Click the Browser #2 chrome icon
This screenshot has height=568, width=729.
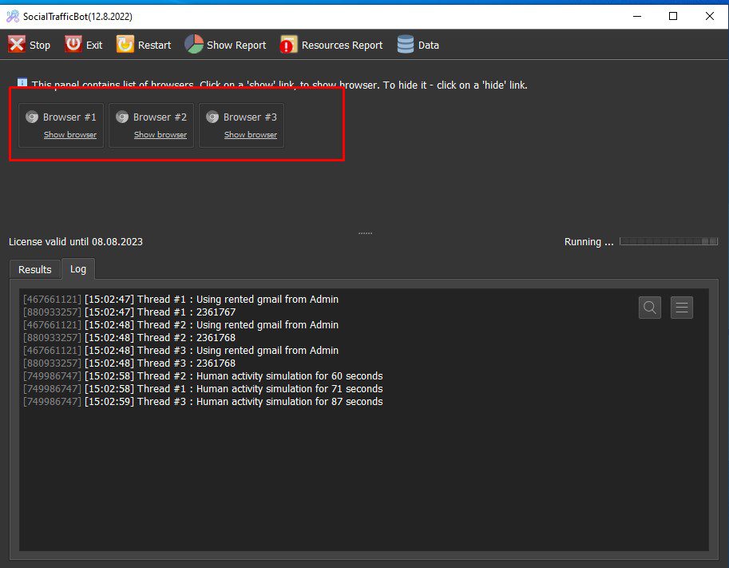122,117
